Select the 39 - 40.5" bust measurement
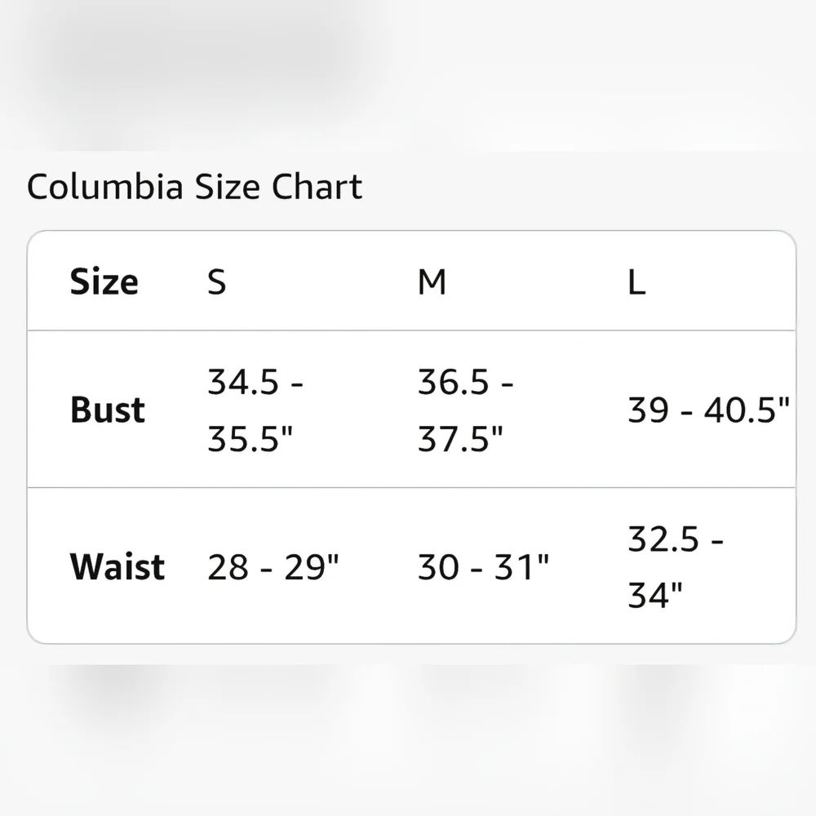Image resolution: width=816 pixels, height=816 pixels. click(x=708, y=411)
